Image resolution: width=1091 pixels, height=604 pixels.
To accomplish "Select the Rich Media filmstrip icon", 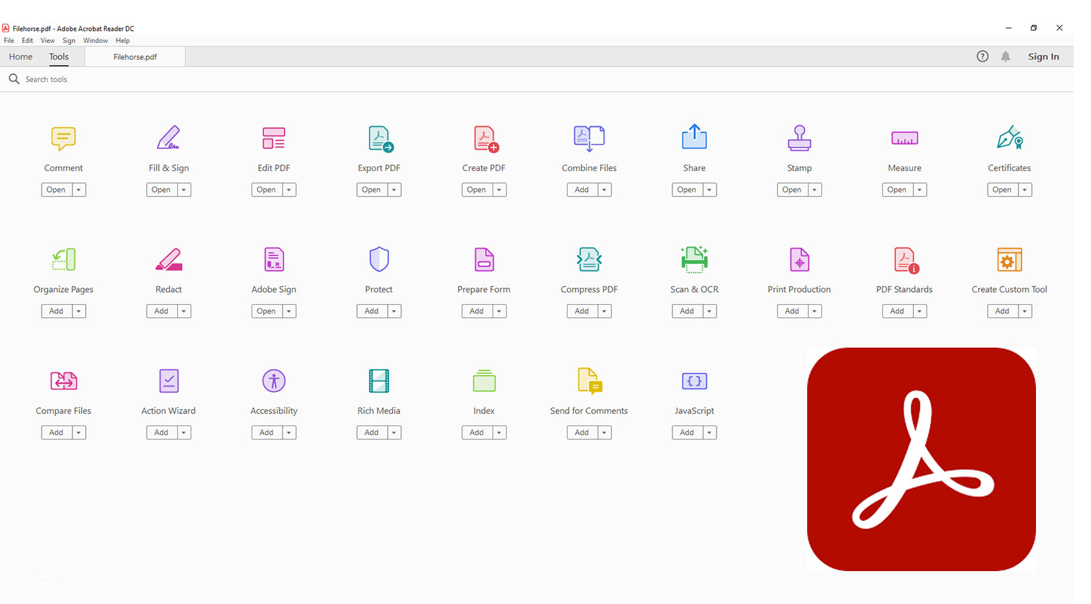I will (378, 381).
